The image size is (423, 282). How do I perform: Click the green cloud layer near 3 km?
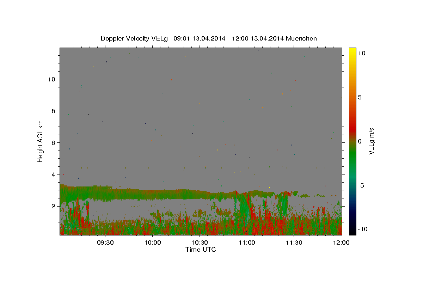(148, 194)
